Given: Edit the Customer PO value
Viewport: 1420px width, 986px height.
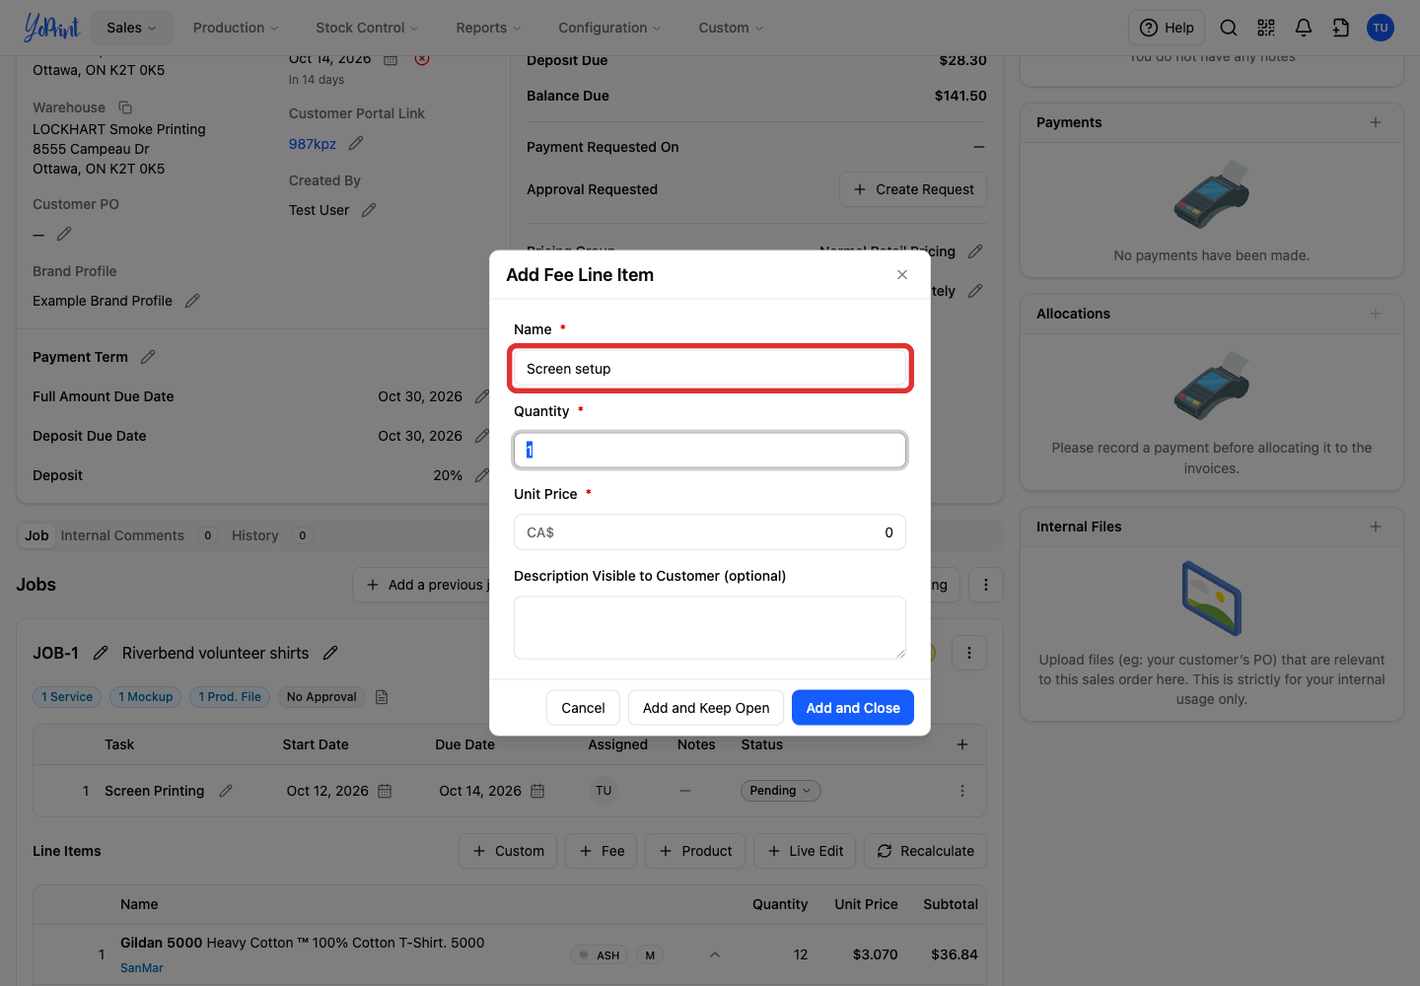Looking at the screenshot, I should (x=64, y=235).
